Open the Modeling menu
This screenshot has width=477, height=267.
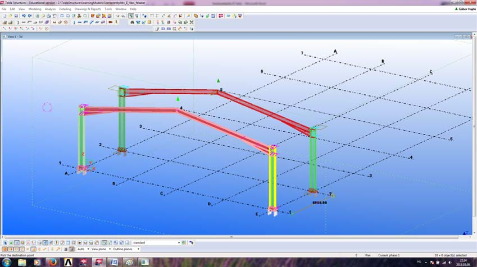(35, 9)
